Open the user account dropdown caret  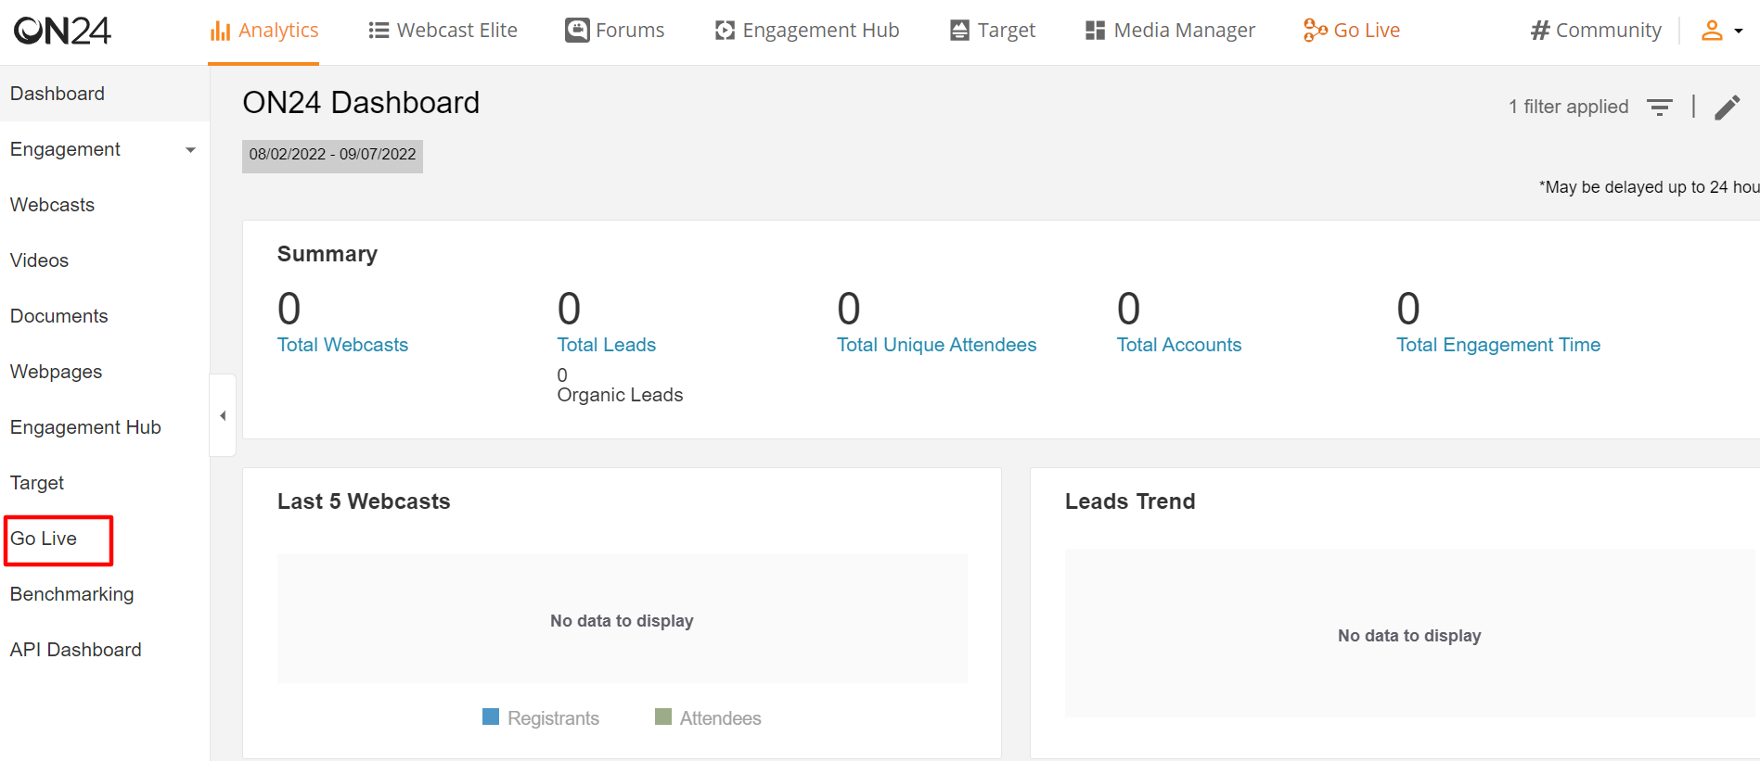(1739, 31)
